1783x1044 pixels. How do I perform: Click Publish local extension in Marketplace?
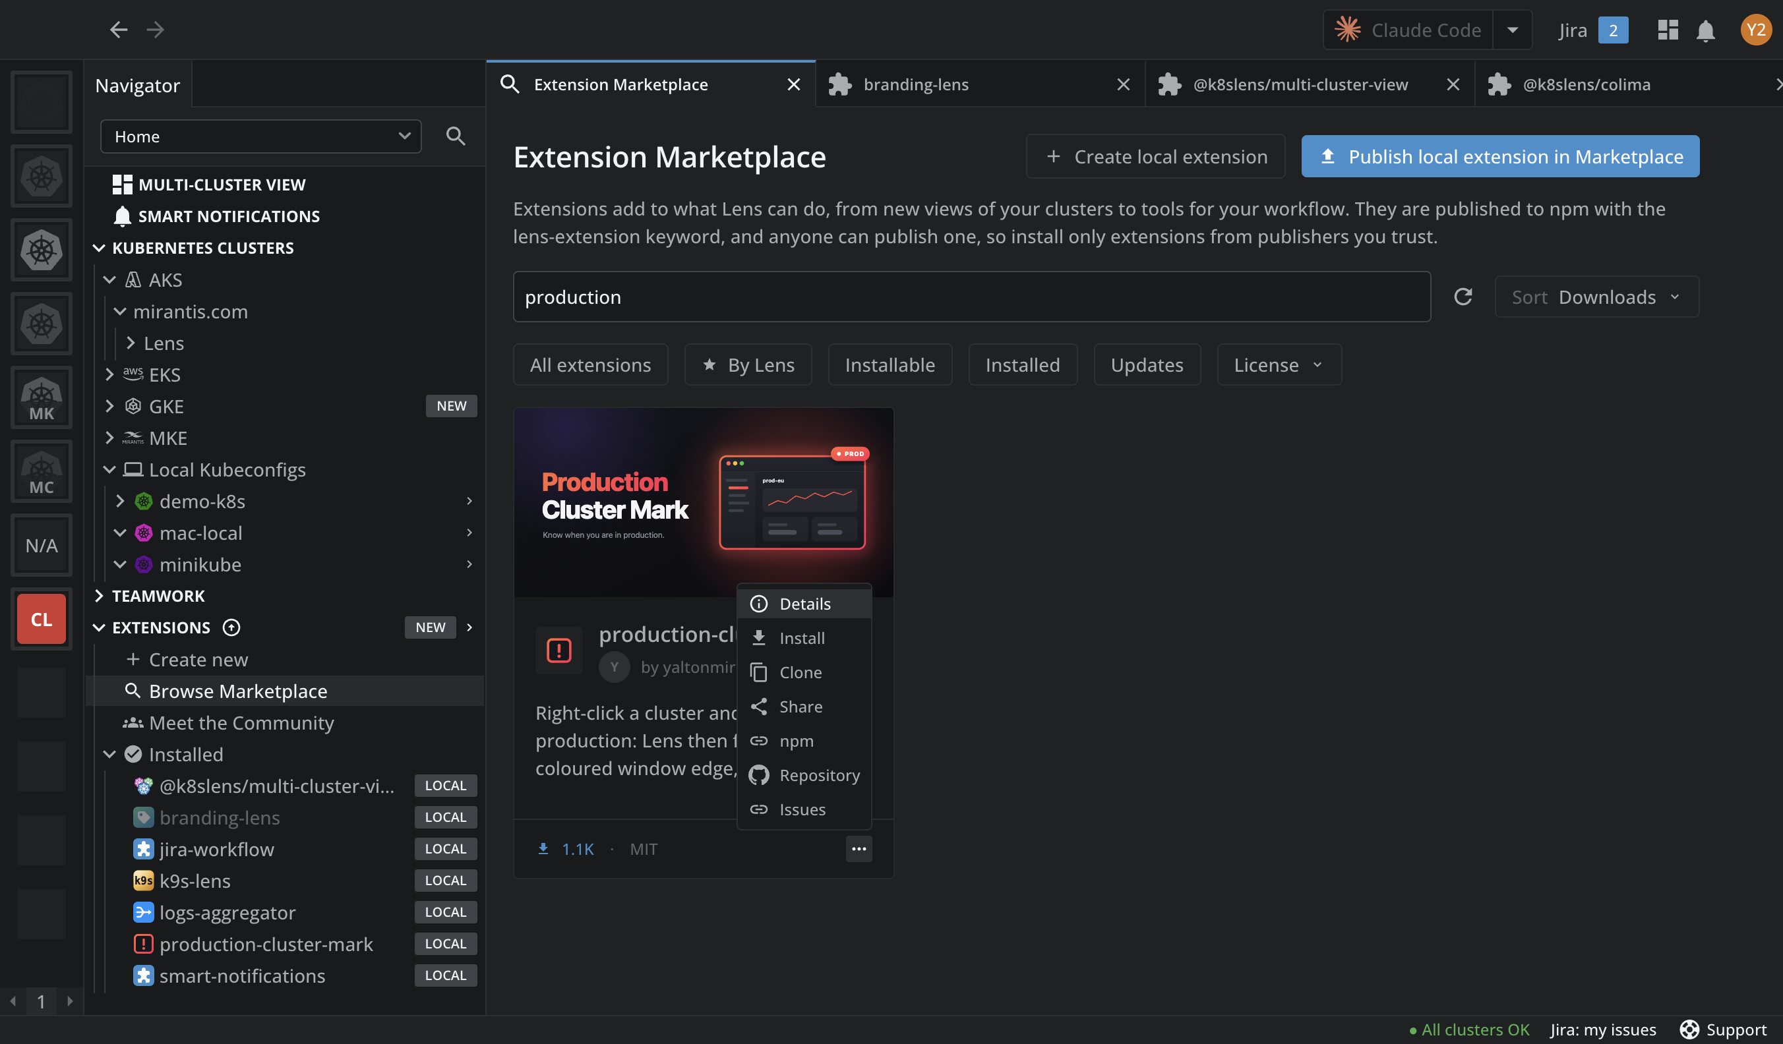[1500, 156]
